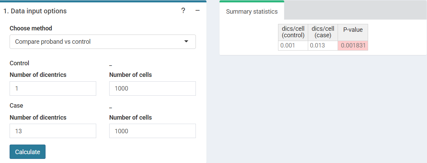Open help for Data input options

(183, 11)
